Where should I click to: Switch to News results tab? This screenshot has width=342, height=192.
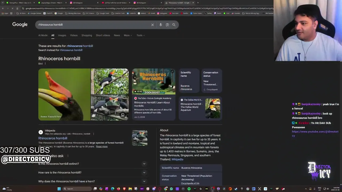pos(117,35)
